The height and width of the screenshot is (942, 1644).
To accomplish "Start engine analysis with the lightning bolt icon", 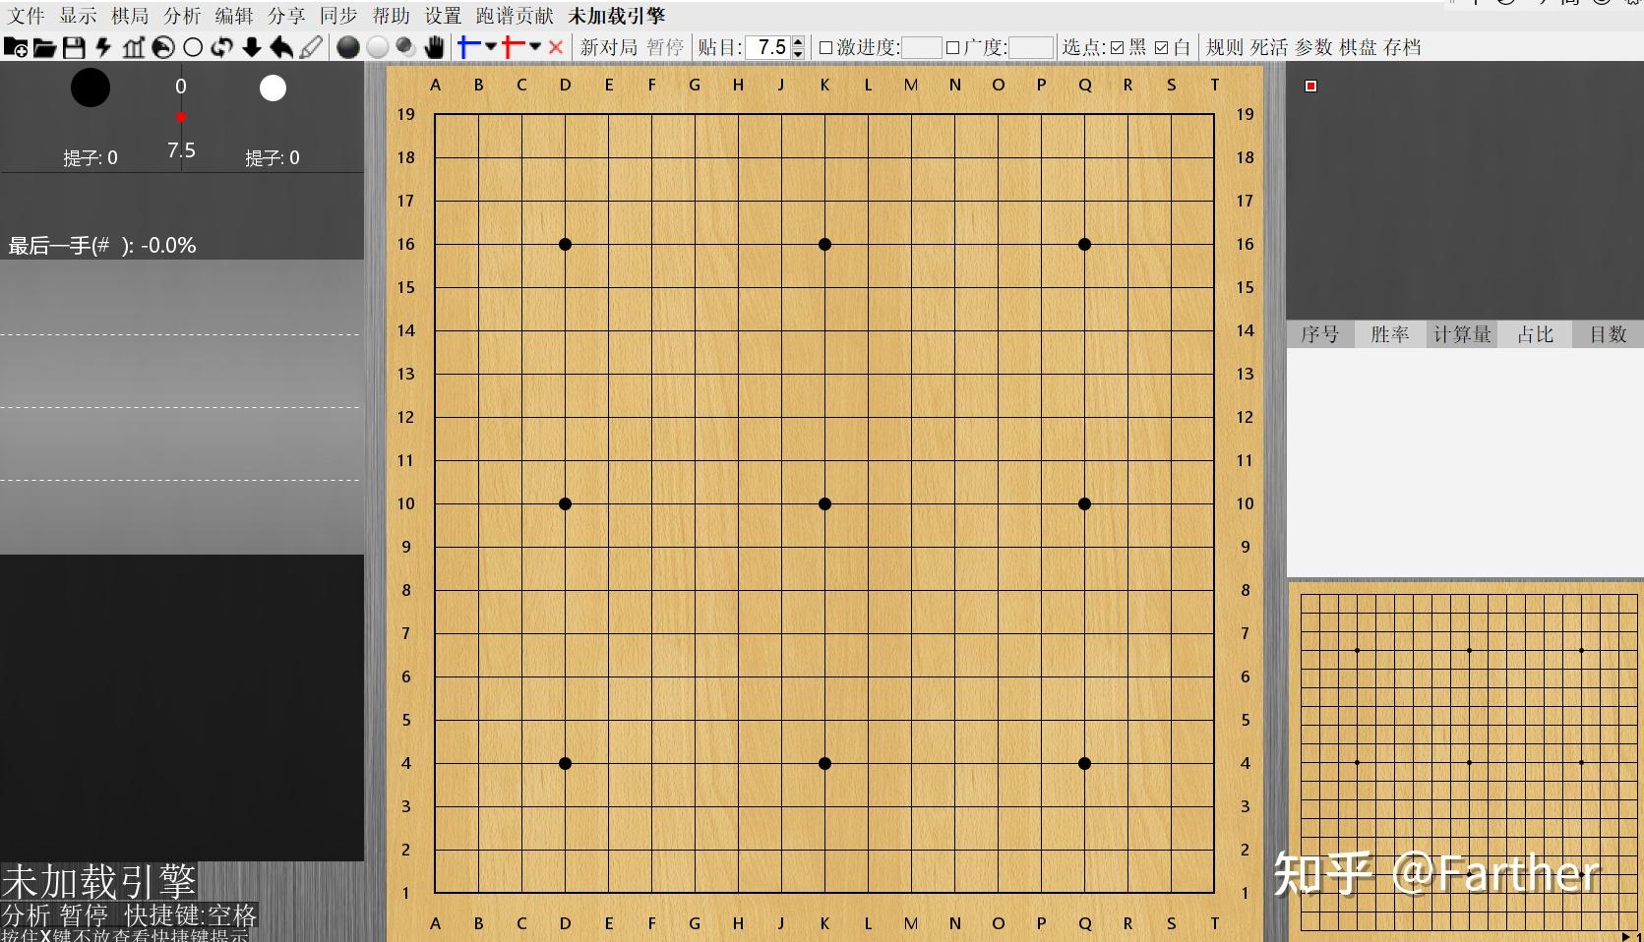I will 103,47.
